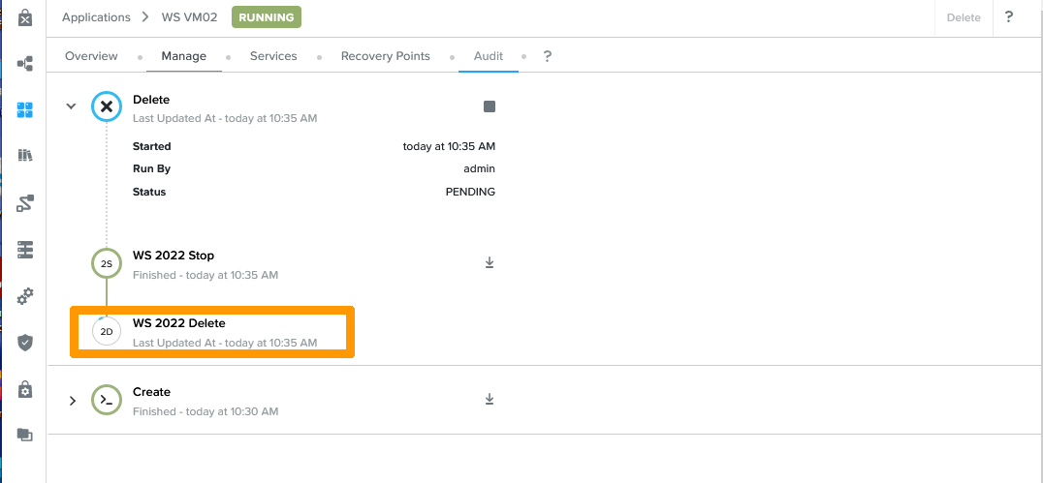Switch to the Overview tab
1043x483 pixels.
pos(91,56)
